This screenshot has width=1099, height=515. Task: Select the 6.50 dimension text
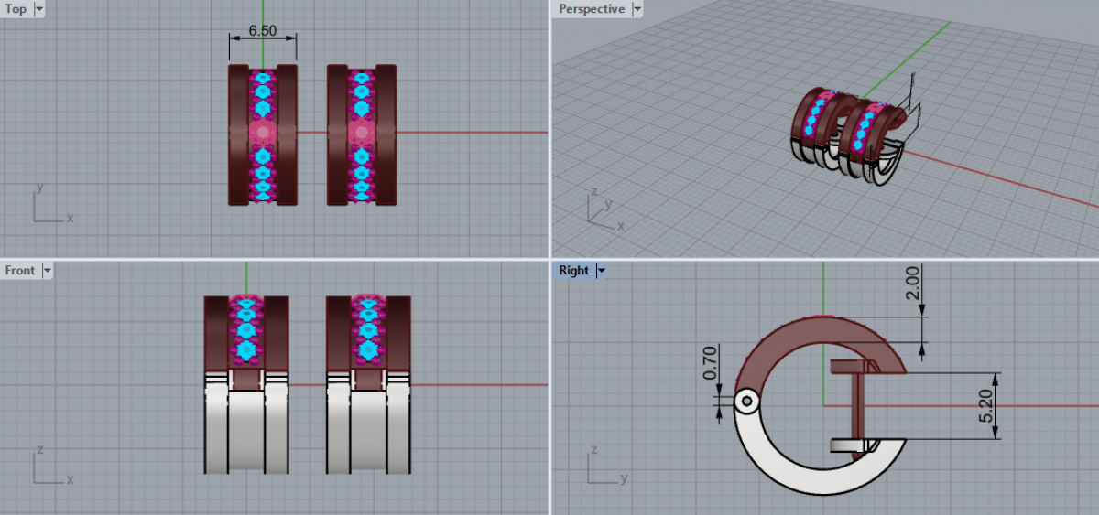pyautogui.click(x=263, y=30)
